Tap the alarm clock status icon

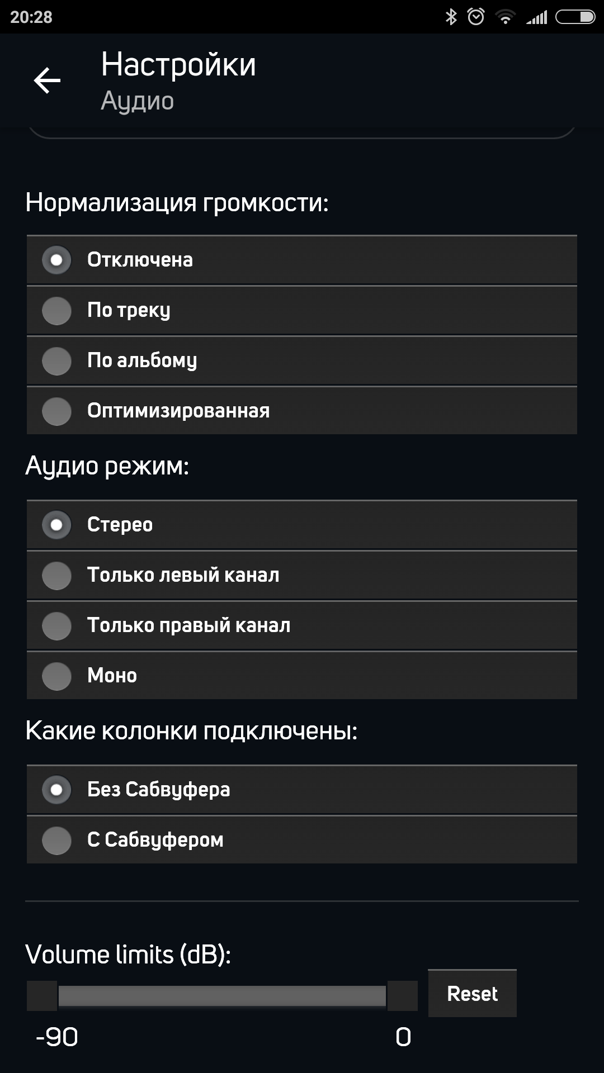tap(476, 17)
